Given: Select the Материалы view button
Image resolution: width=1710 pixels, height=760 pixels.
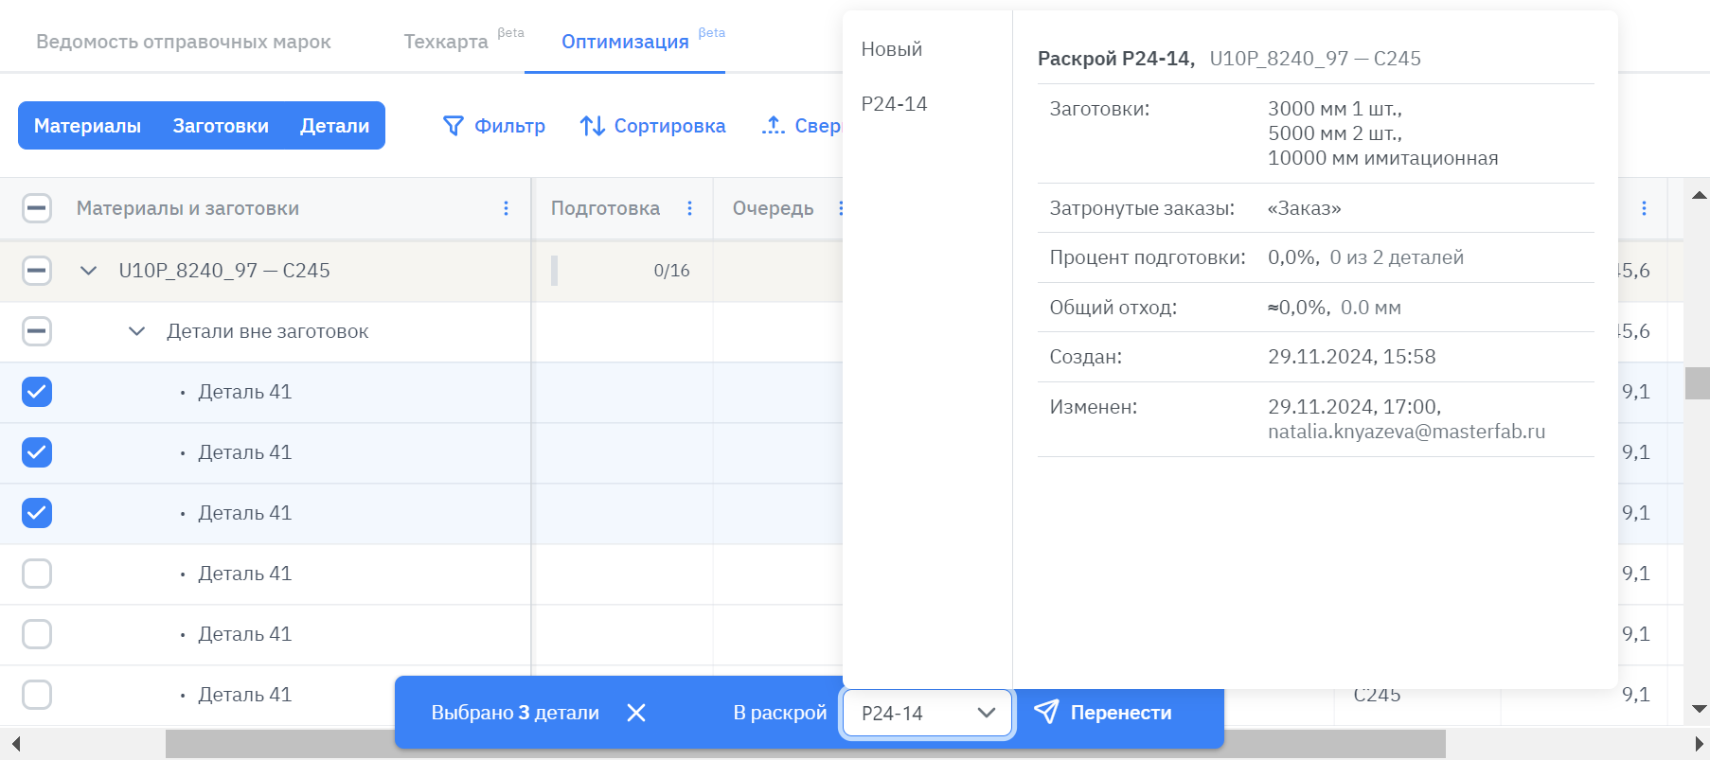Looking at the screenshot, I should coord(87,126).
